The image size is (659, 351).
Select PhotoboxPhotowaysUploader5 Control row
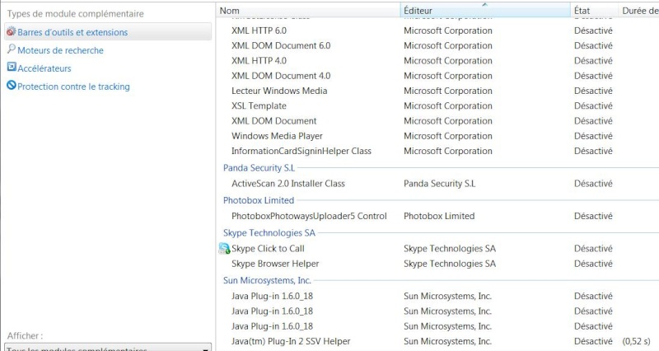437,216
